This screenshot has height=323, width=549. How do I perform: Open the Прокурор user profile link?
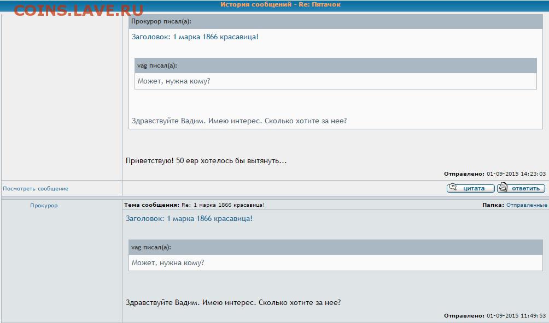tap(44, 205)
